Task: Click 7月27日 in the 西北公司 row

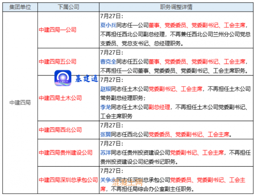Action: pos(111,125)
